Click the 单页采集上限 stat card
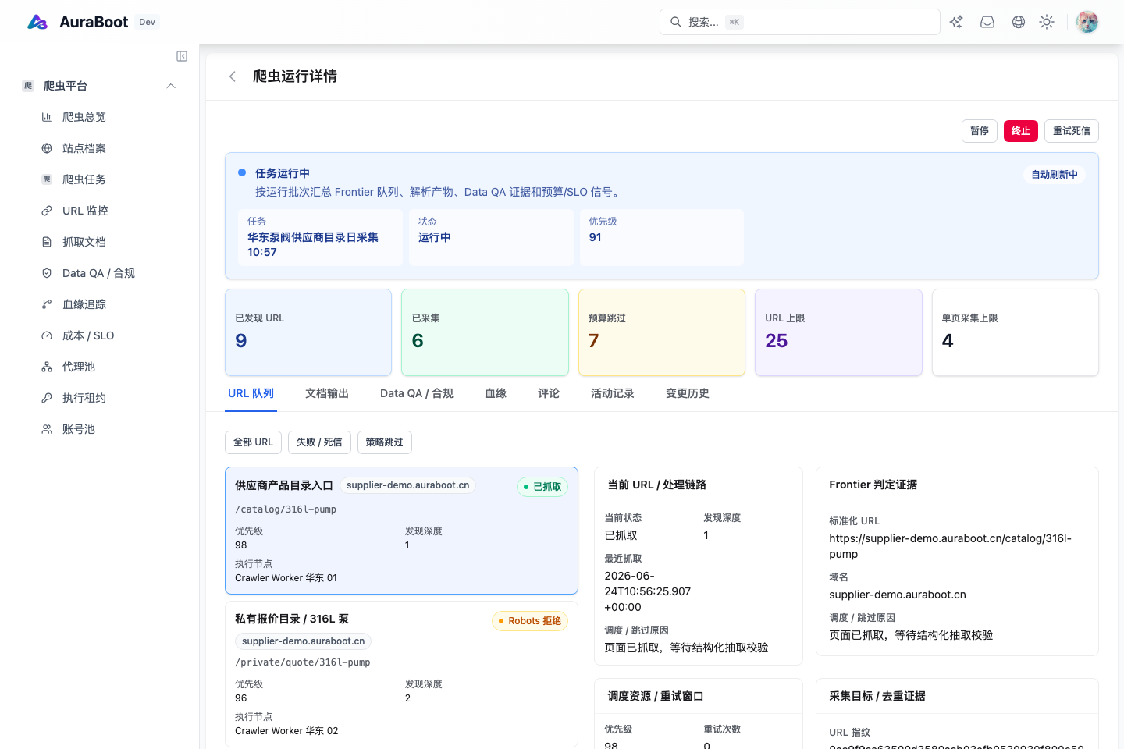The width and height of the screenshot is (1124, 749). [1016, 332]
